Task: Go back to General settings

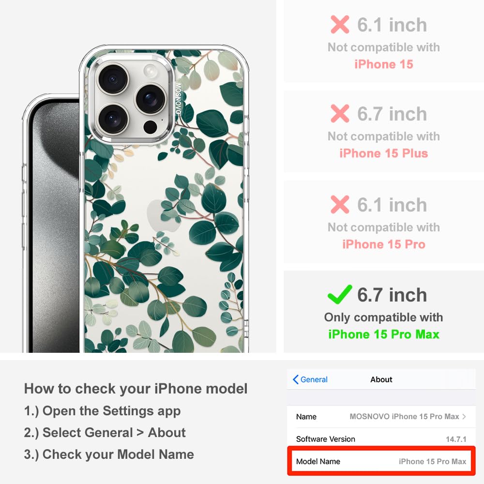Action: [310, 379]
